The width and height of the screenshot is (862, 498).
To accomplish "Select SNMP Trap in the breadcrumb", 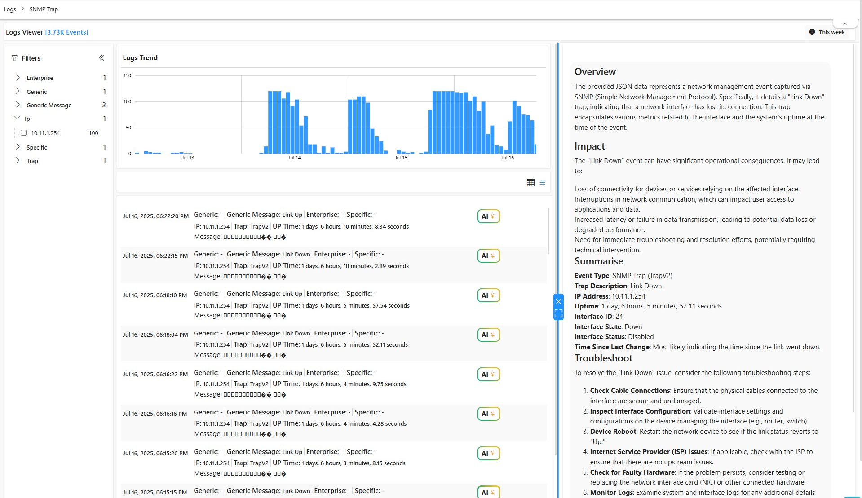I will 44,9.
